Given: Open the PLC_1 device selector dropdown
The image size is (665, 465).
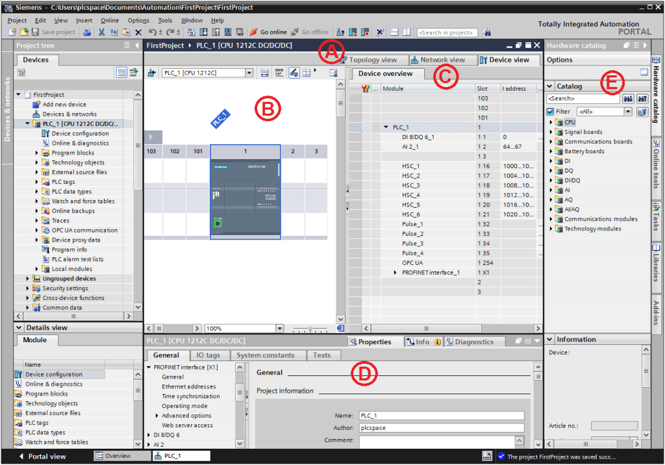Looking at the screenshot, I should click(x=249, y=73).
